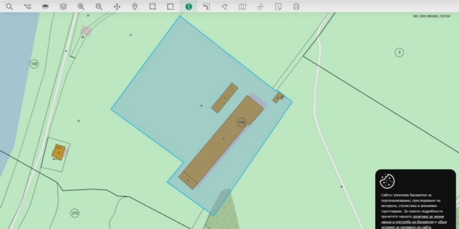Click the tiny building at the parcel's east corner

[278, 98]
